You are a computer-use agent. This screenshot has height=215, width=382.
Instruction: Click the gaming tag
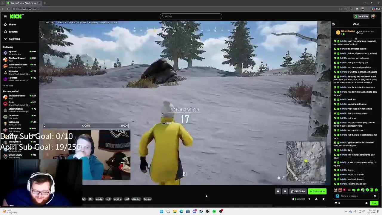118,199
